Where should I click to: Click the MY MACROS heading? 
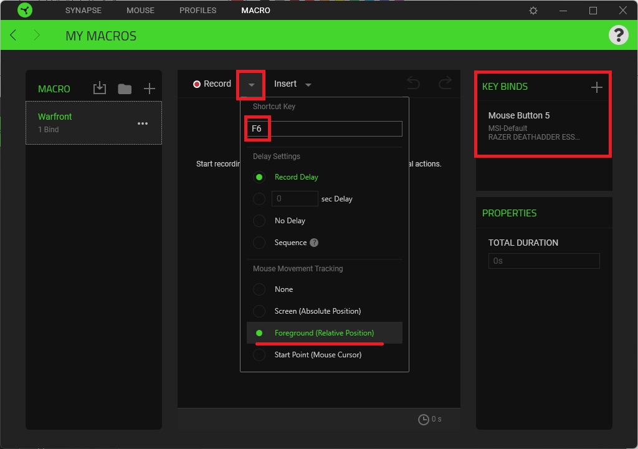(x=101, y=36)
